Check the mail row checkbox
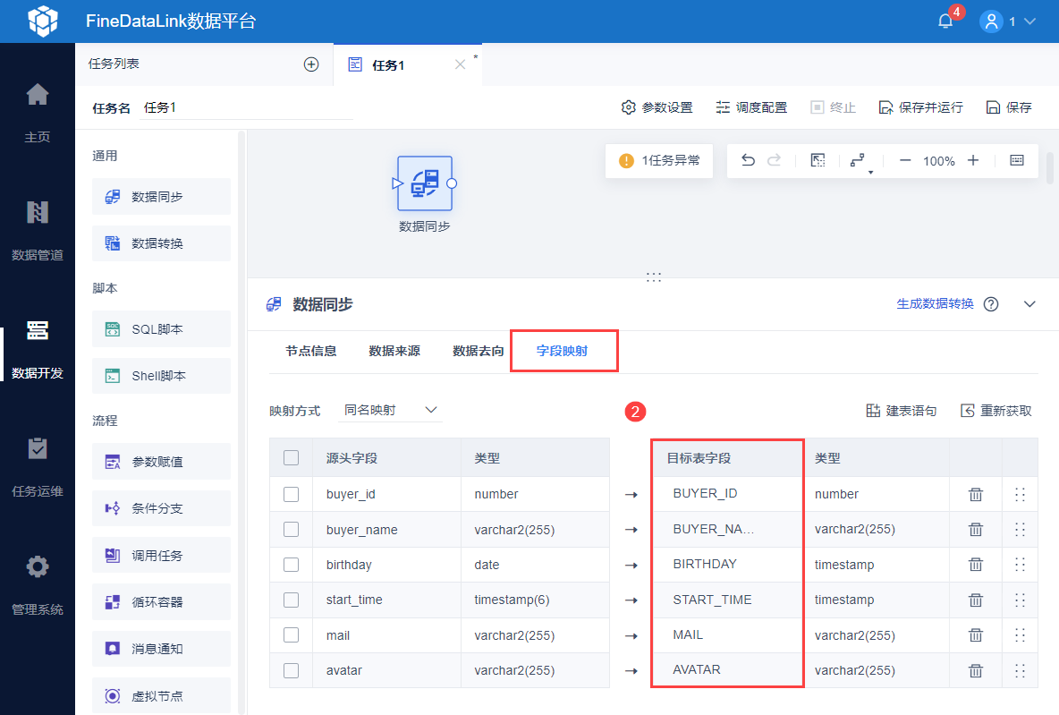Screen dimensions: 1059x715 291,635
